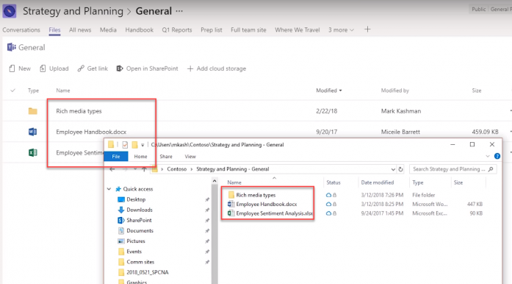Screen dimensions: 512x284
Task: Open the Share ribbon tab in Explorer
Action: point(166,157)
